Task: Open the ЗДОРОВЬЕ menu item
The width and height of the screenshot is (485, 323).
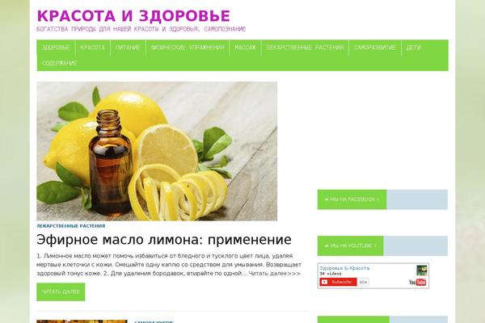Action: click(56, 48)
